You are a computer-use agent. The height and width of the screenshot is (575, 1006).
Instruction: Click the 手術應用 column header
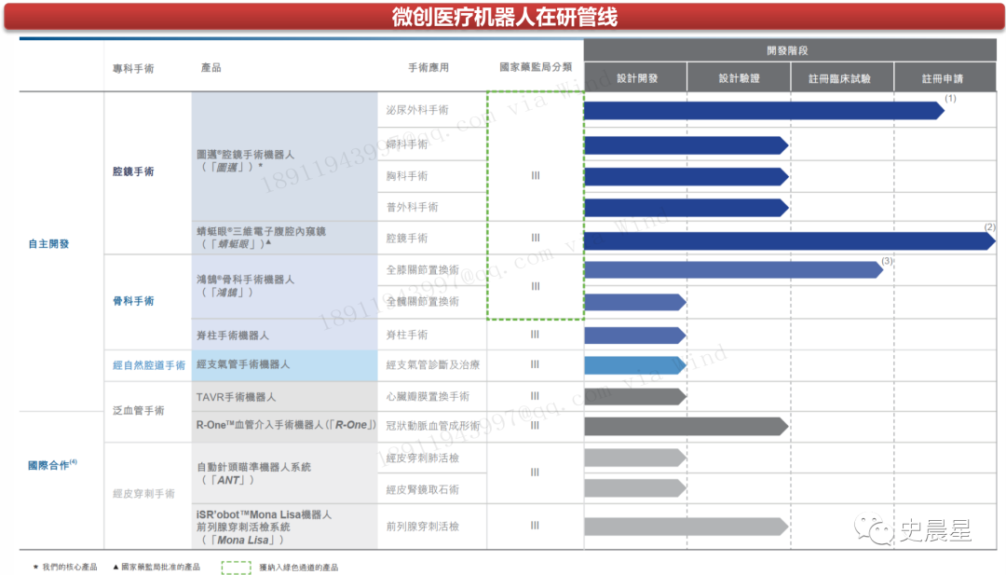coord(428,67)
